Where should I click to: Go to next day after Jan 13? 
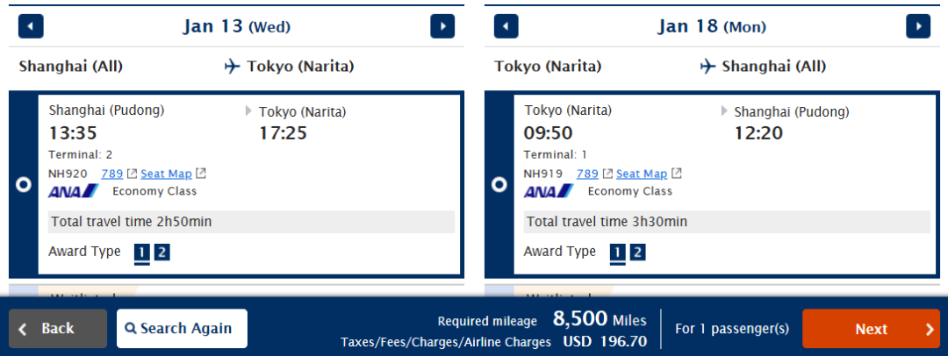[442, 26]
